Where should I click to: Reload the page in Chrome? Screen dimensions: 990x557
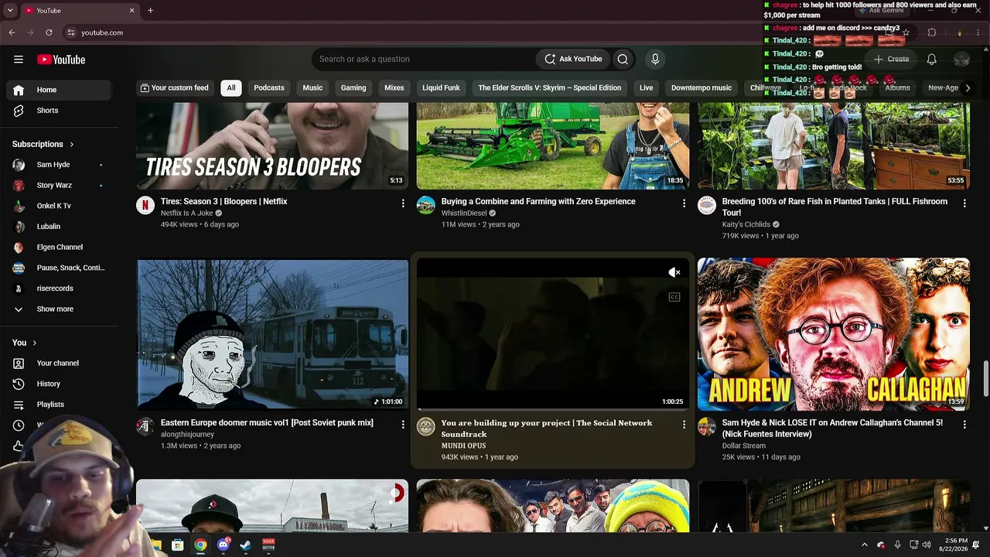click(49, 32)
